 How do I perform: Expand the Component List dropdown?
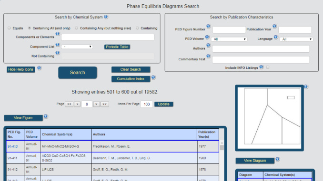[77, 47]
